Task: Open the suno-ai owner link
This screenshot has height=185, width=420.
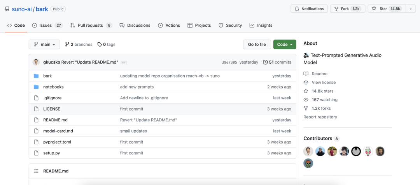Action: [x=21, y=9]
